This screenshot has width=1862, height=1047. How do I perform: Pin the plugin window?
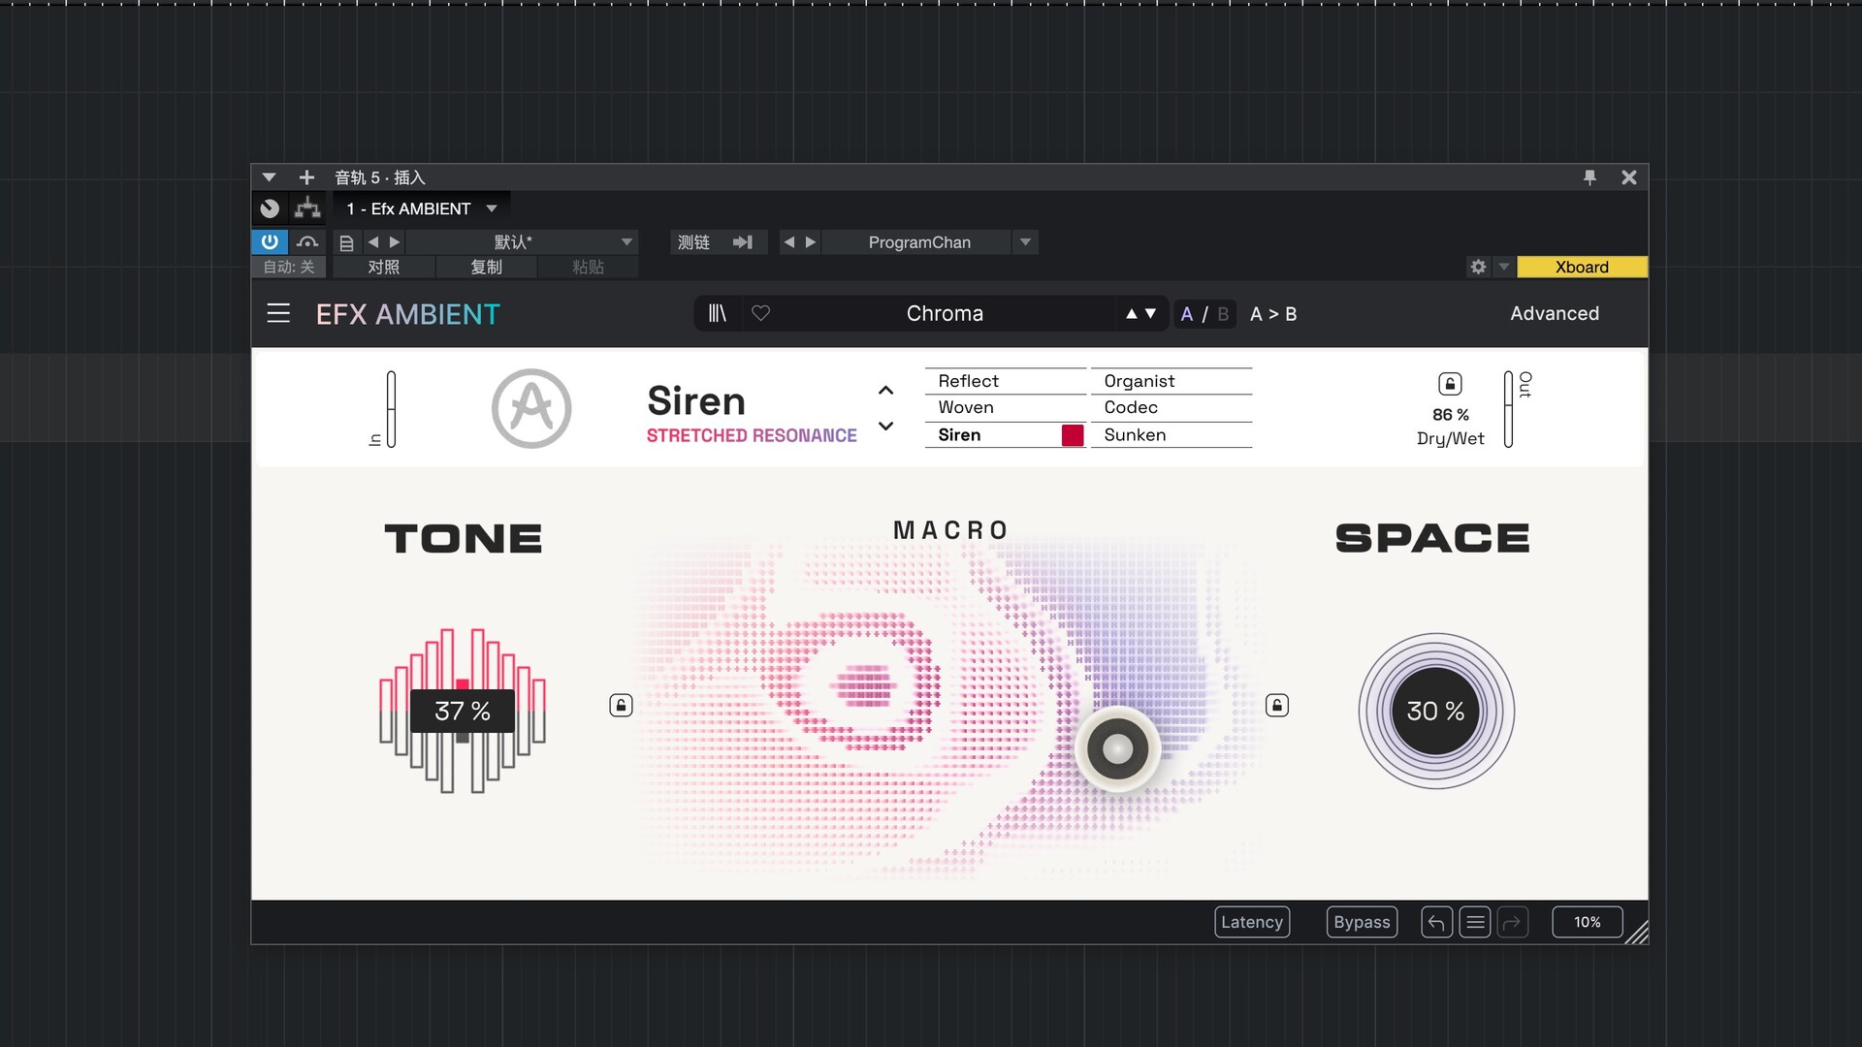pos(1589,177)
